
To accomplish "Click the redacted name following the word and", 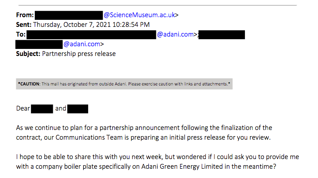I will pyautogui.click(x=78, y=109).
